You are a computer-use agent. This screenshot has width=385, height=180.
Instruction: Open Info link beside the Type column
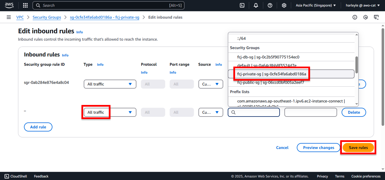pos(100,65)
